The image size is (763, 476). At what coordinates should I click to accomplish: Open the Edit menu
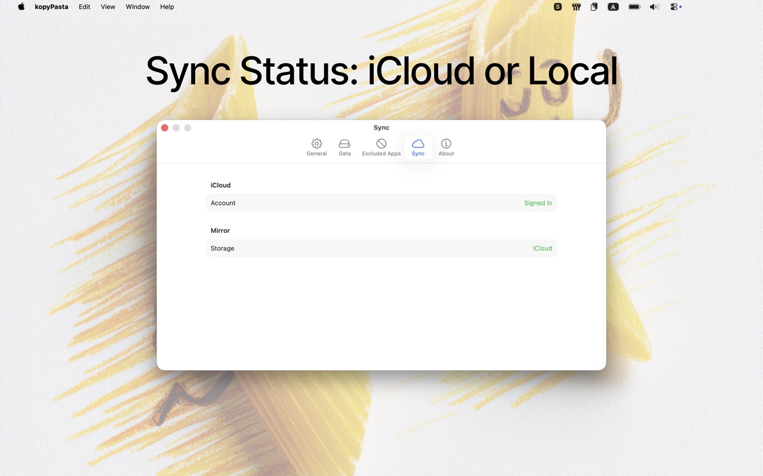click(85, 7)
